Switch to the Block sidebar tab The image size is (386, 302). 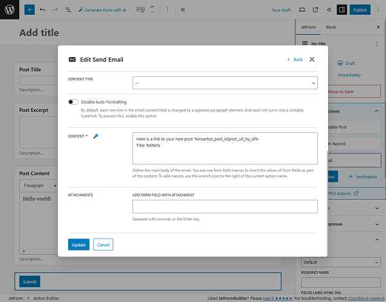click(331, 27)
